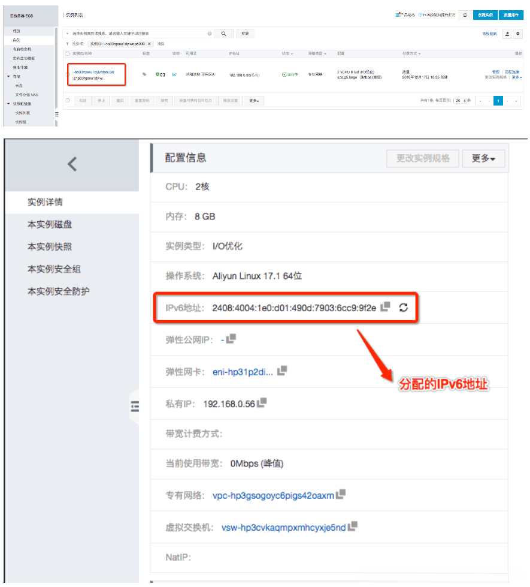The image size is (530, 587).
Task: Remove the instance ID filter chip with X
Action: click(x=149, y=44)
